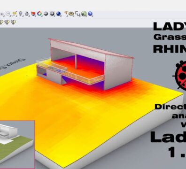Open the Layers panel red icon
186x169 pixels.
pyautogui.click(x=33, y=14)
